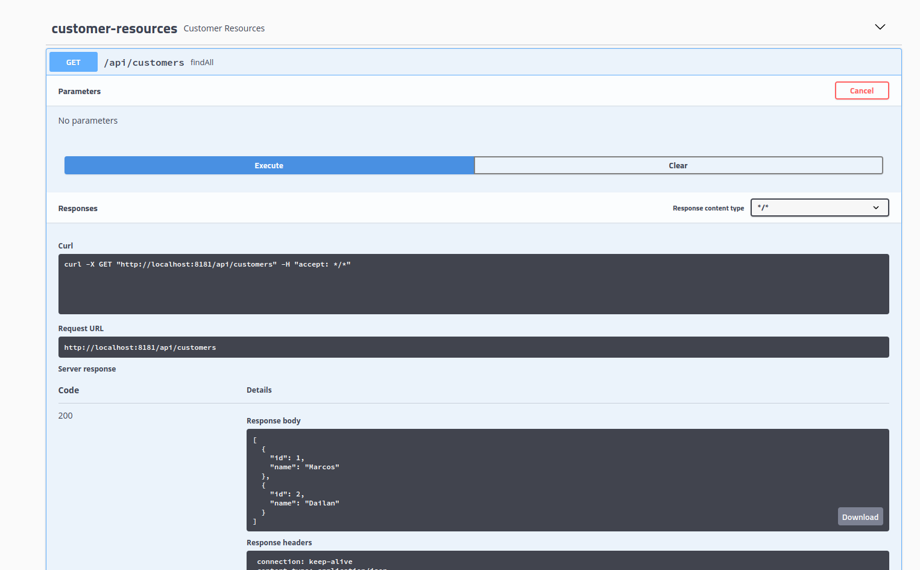Select the customer-resources section title
920x570 pixels.
click(114, 28)
